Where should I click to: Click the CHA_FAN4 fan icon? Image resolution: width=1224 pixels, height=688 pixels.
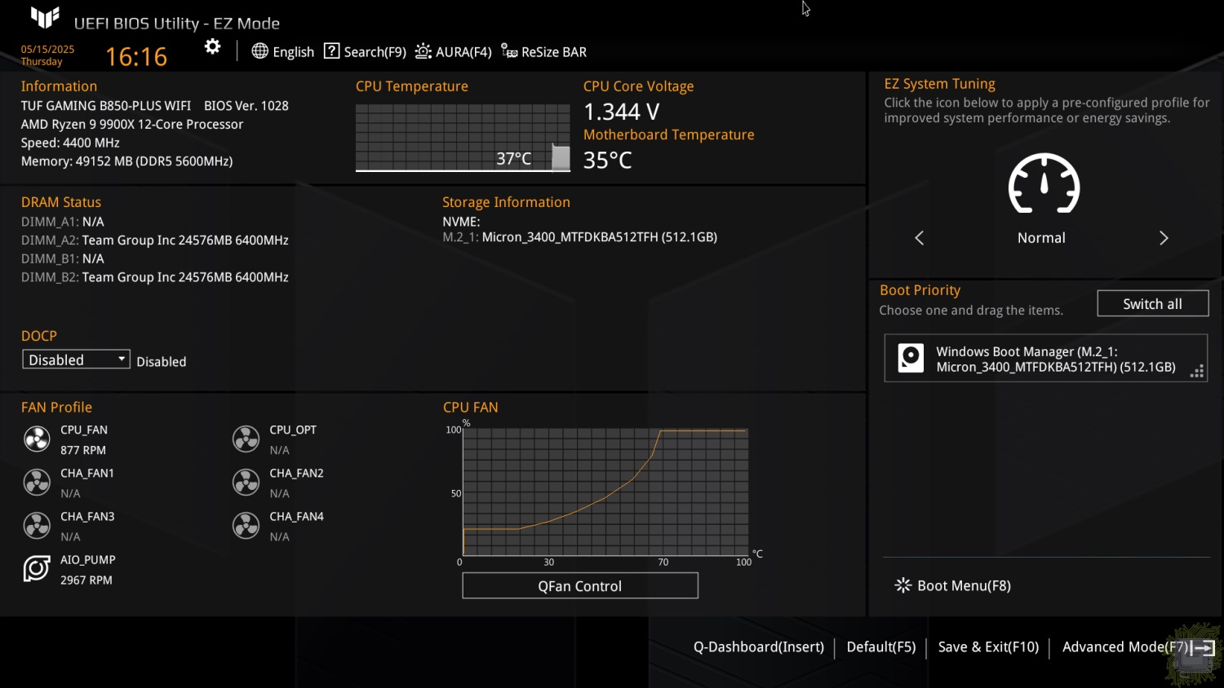click(x=246, y=526)
